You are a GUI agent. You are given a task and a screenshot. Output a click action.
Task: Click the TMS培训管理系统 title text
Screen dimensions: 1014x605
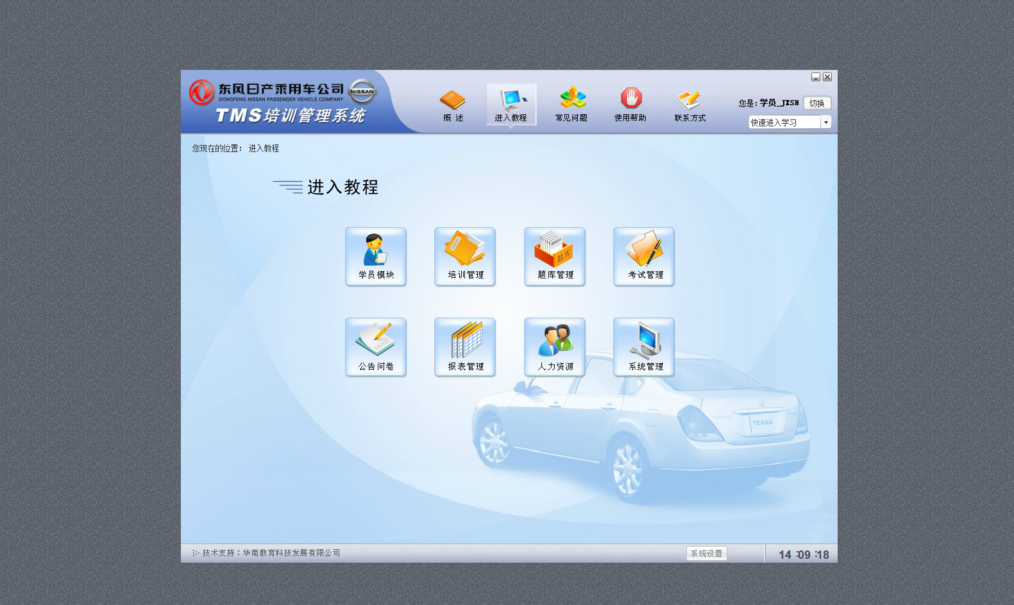point(291,115)
